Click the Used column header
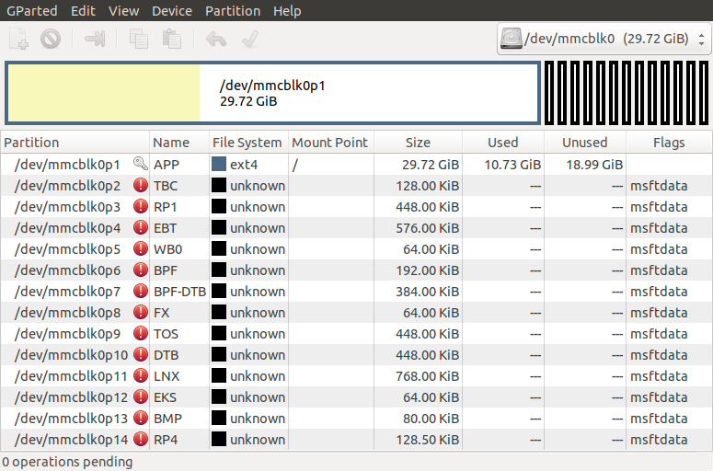The height and width of the screenshot is (471, 713). (x=503, y=143)
